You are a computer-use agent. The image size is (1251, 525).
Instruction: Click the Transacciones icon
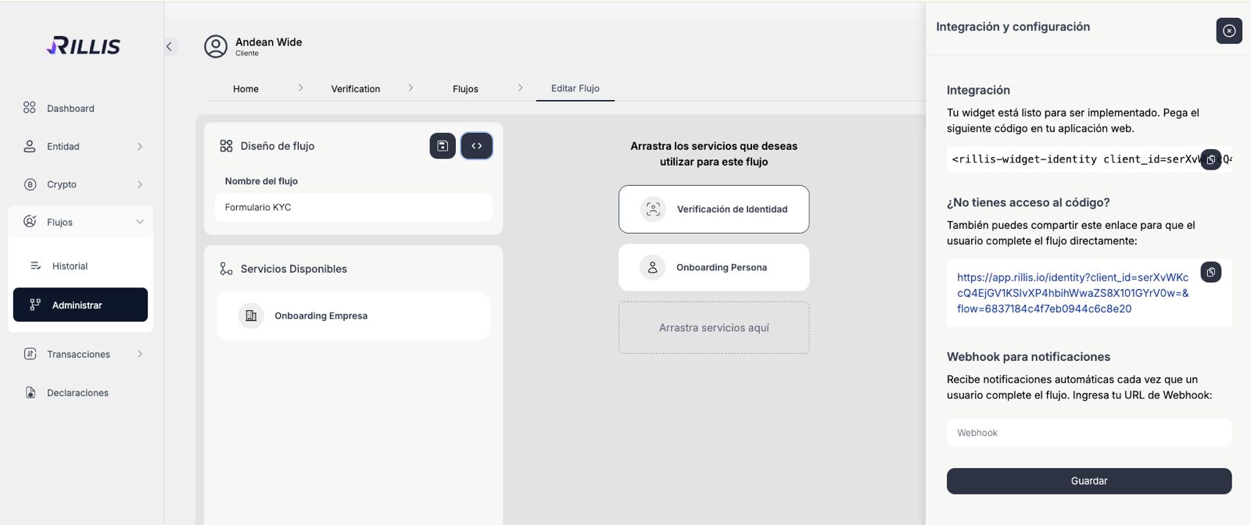[30, 354]
